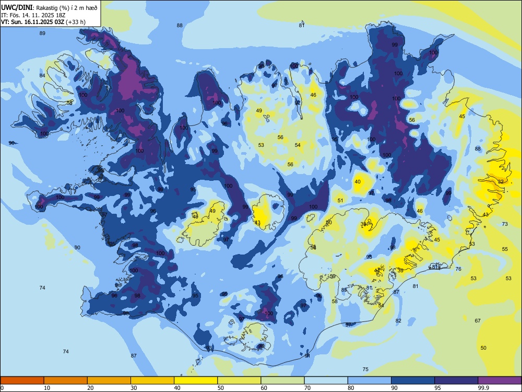This screenshot has width=522, height=392.
Task: Click the dark orange 0–10 legend swatch
Action: coord(22,381)
